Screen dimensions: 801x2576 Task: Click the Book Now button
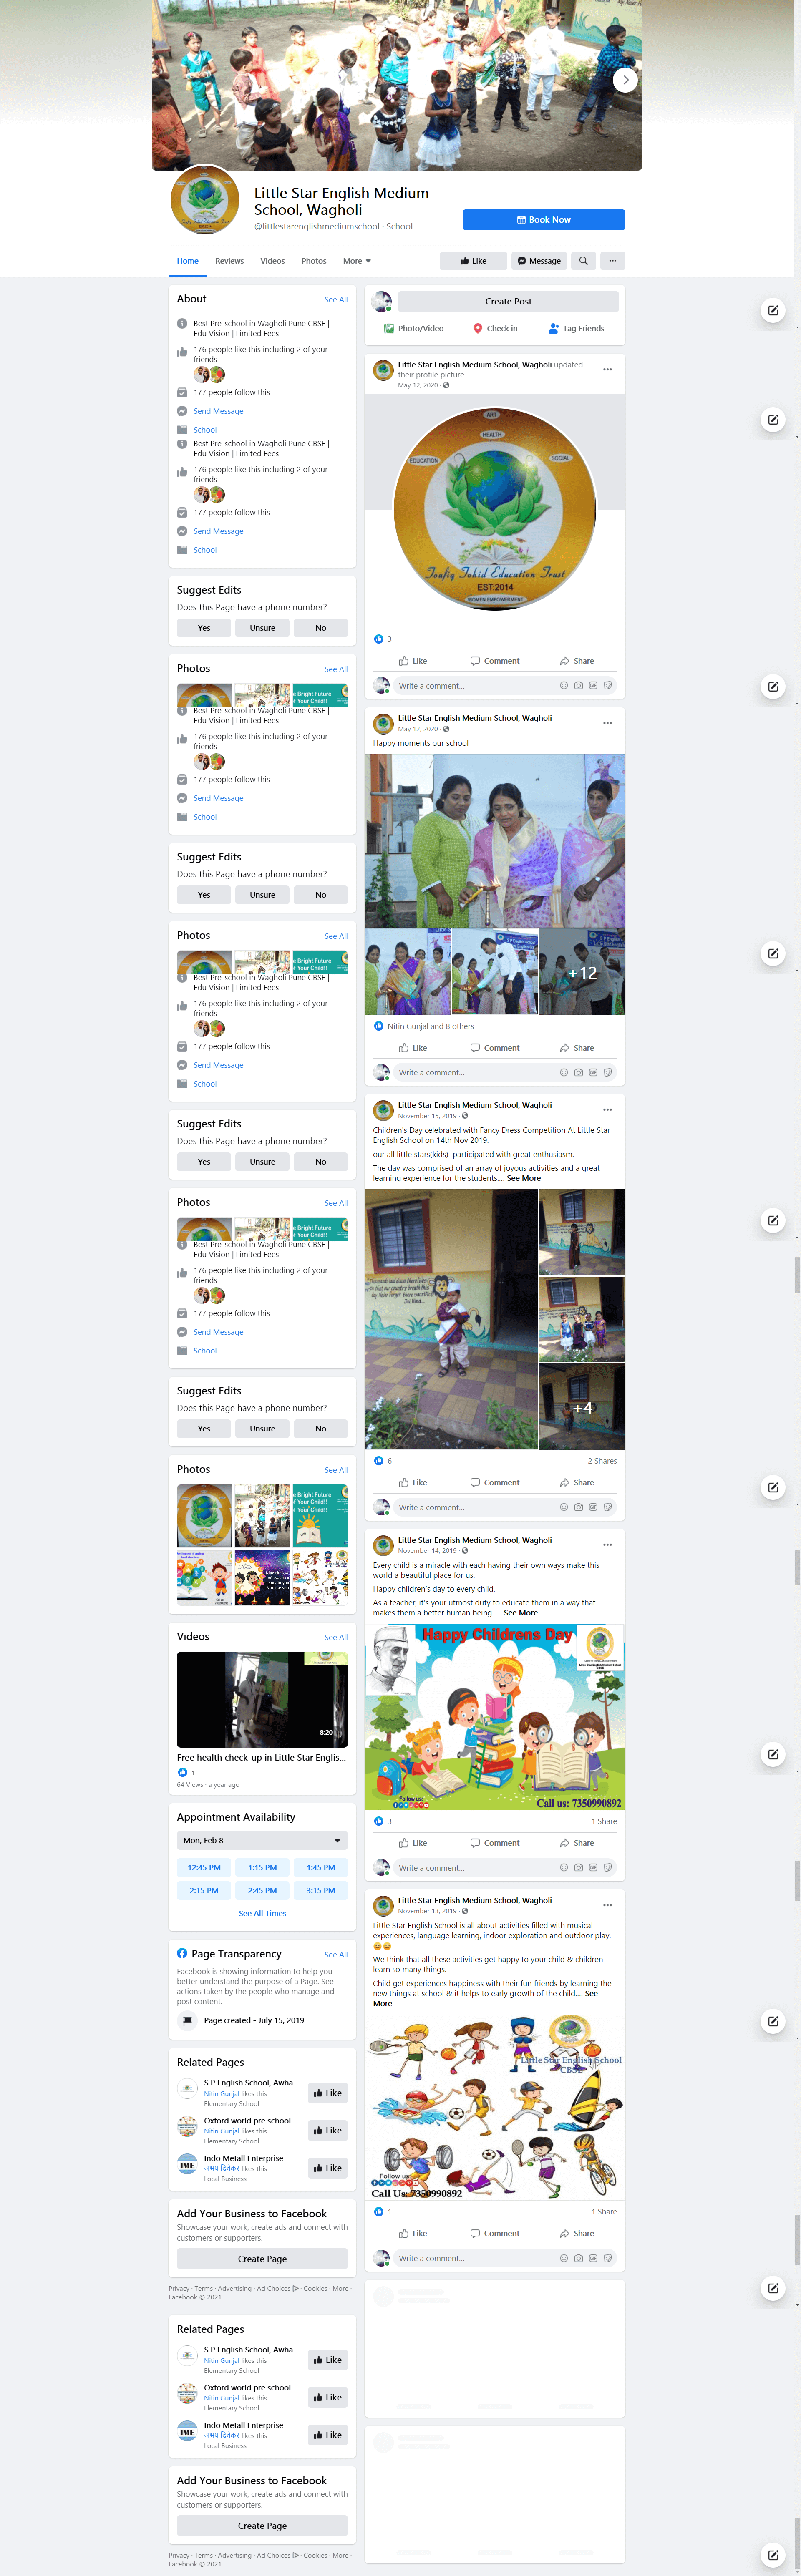click(543, 220)
